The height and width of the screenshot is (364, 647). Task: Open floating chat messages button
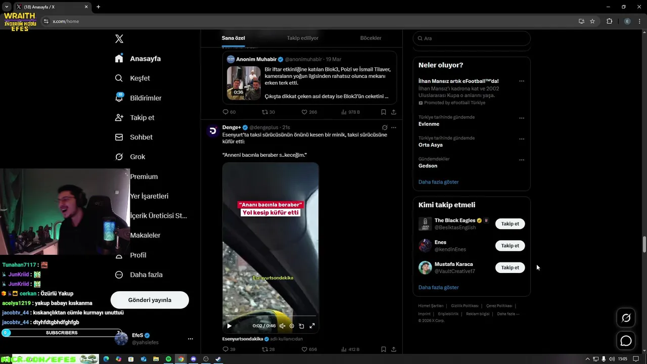click(x=626, y=341)
